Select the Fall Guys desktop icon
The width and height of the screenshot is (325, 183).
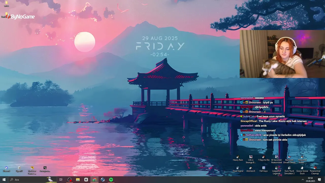point(264,169)
